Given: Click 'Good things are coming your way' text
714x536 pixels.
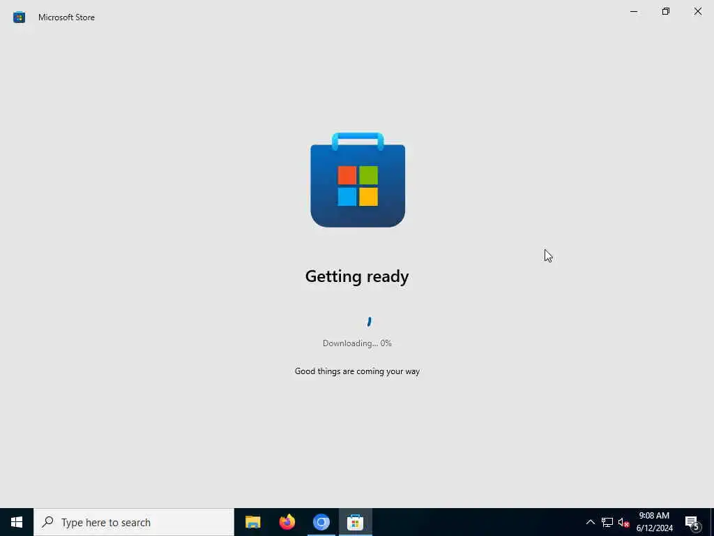Looking at the screenshot, I should pos(357,371).
